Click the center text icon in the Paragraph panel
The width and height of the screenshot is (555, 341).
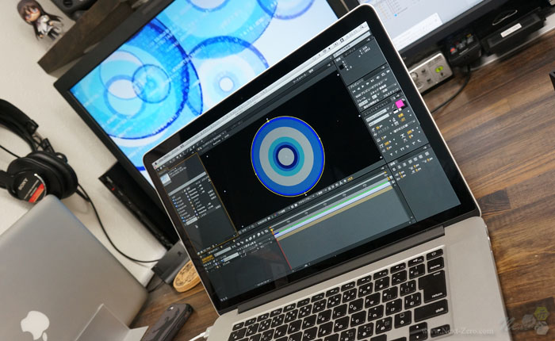pyautogui.click(x=398, y=167)
